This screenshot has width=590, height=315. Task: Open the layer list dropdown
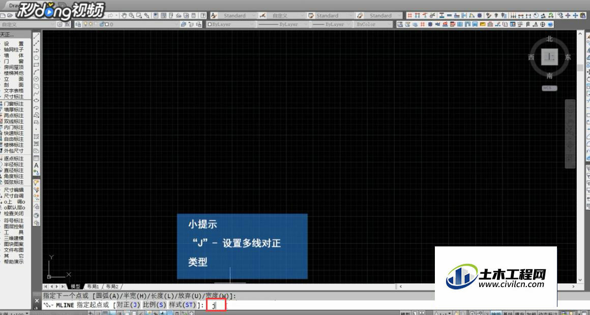tap(131, 24)
